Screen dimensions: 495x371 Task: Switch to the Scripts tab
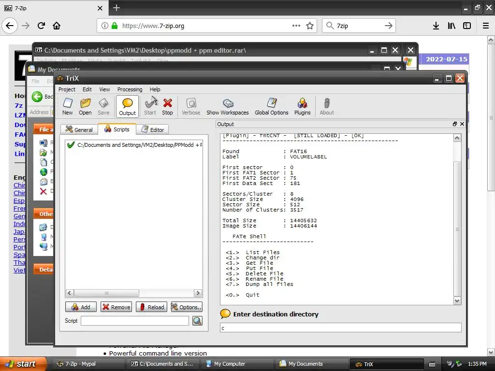tap(117, 129)
